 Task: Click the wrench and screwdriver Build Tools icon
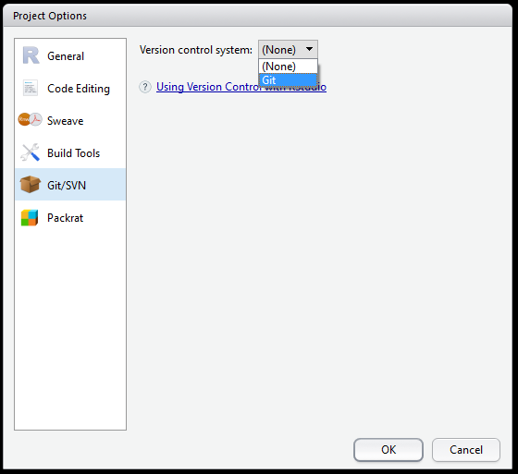30,152
